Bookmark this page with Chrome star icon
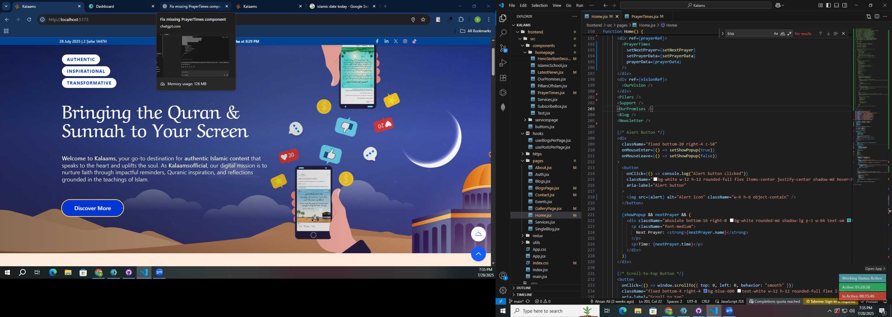 point(423,20)
